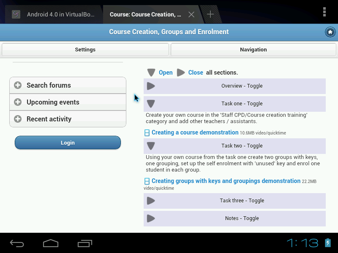Close the Course Creation browser tab
This screenshot has height=253, width=338.
click(191, 14)
